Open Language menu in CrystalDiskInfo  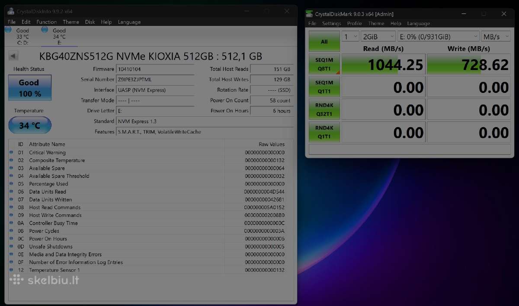(129, 22)
